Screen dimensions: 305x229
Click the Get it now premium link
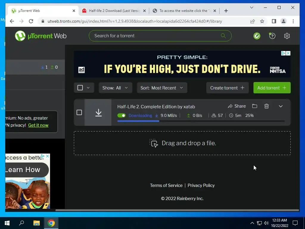pos(38,125)
